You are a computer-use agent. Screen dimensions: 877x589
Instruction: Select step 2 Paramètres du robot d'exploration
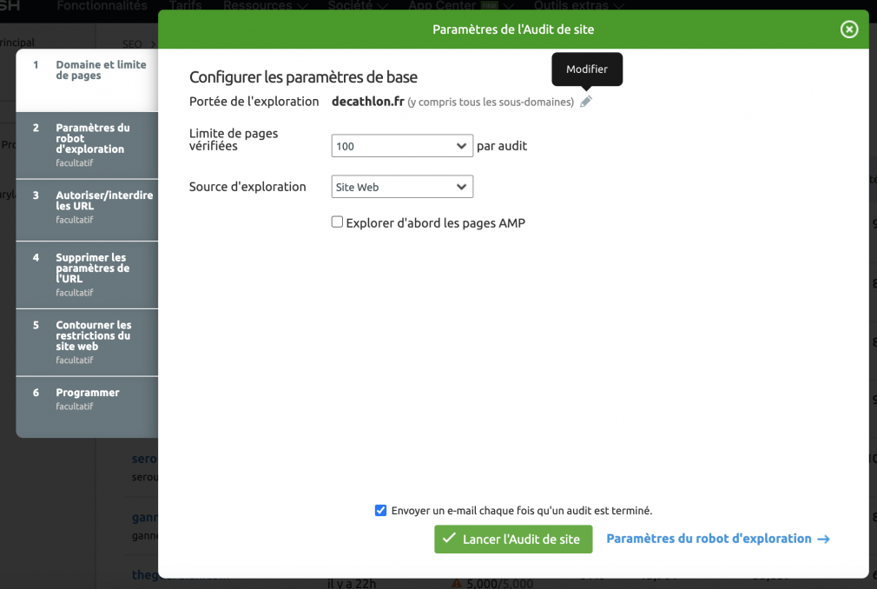(87, 145)
